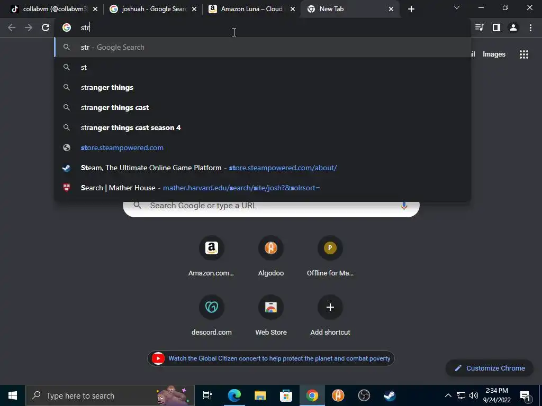Open the Windows Start menu
Screen dimensions: 542x406
tap(13, 395)
